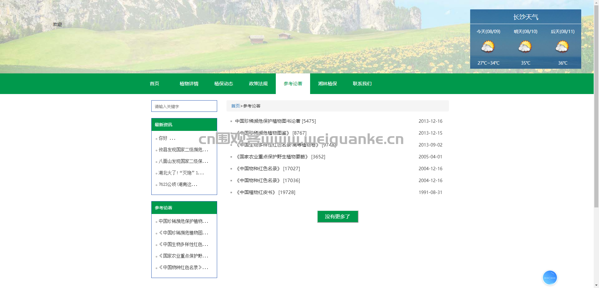This screenshot has height=288, width=599.
Task: Open sidebar news 攸县发现国家二级濒危
Action: coord(183,150)
